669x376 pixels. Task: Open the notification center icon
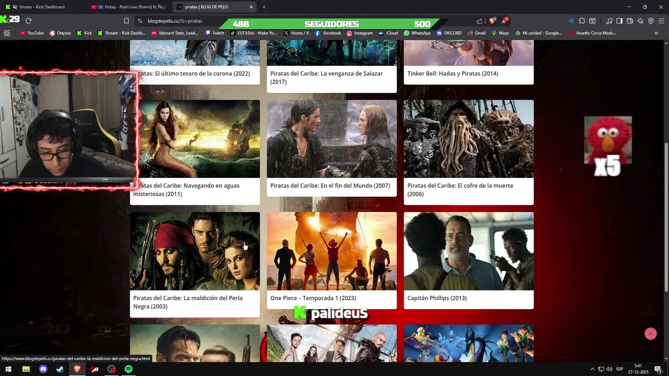[x=658, y=369]
